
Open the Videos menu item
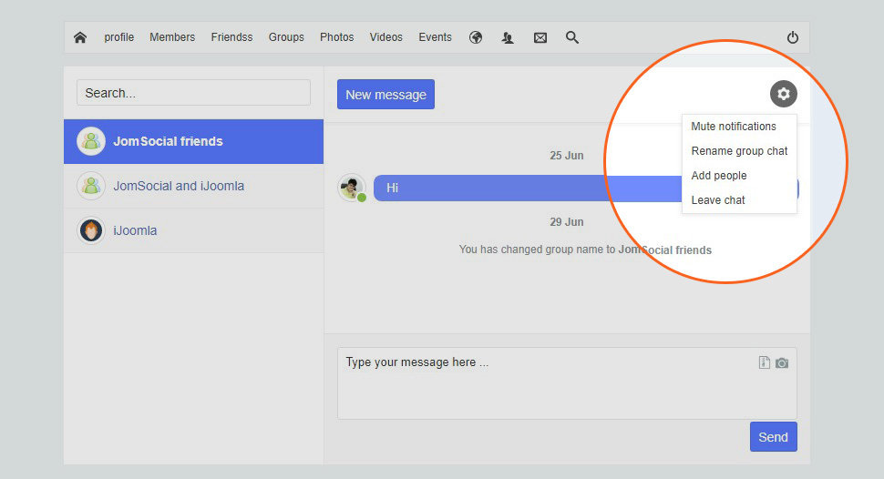pos(386,37)
